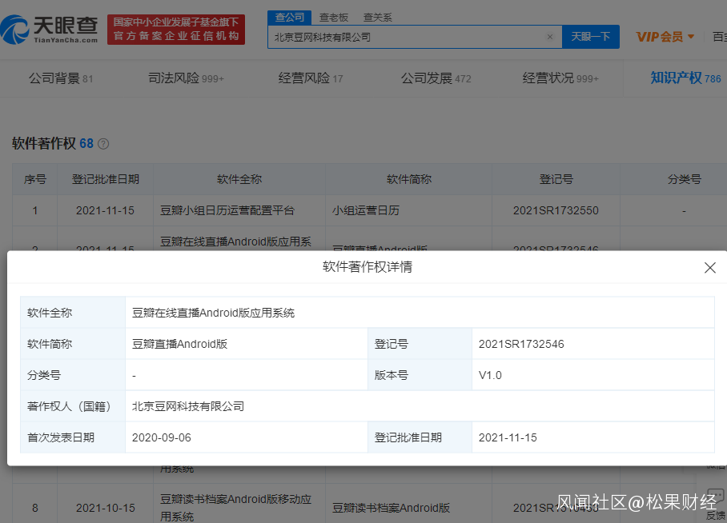Click the 登记批准日期 column header
The width and height of the screenshot is (727, 523).
[x=105, y=179]
